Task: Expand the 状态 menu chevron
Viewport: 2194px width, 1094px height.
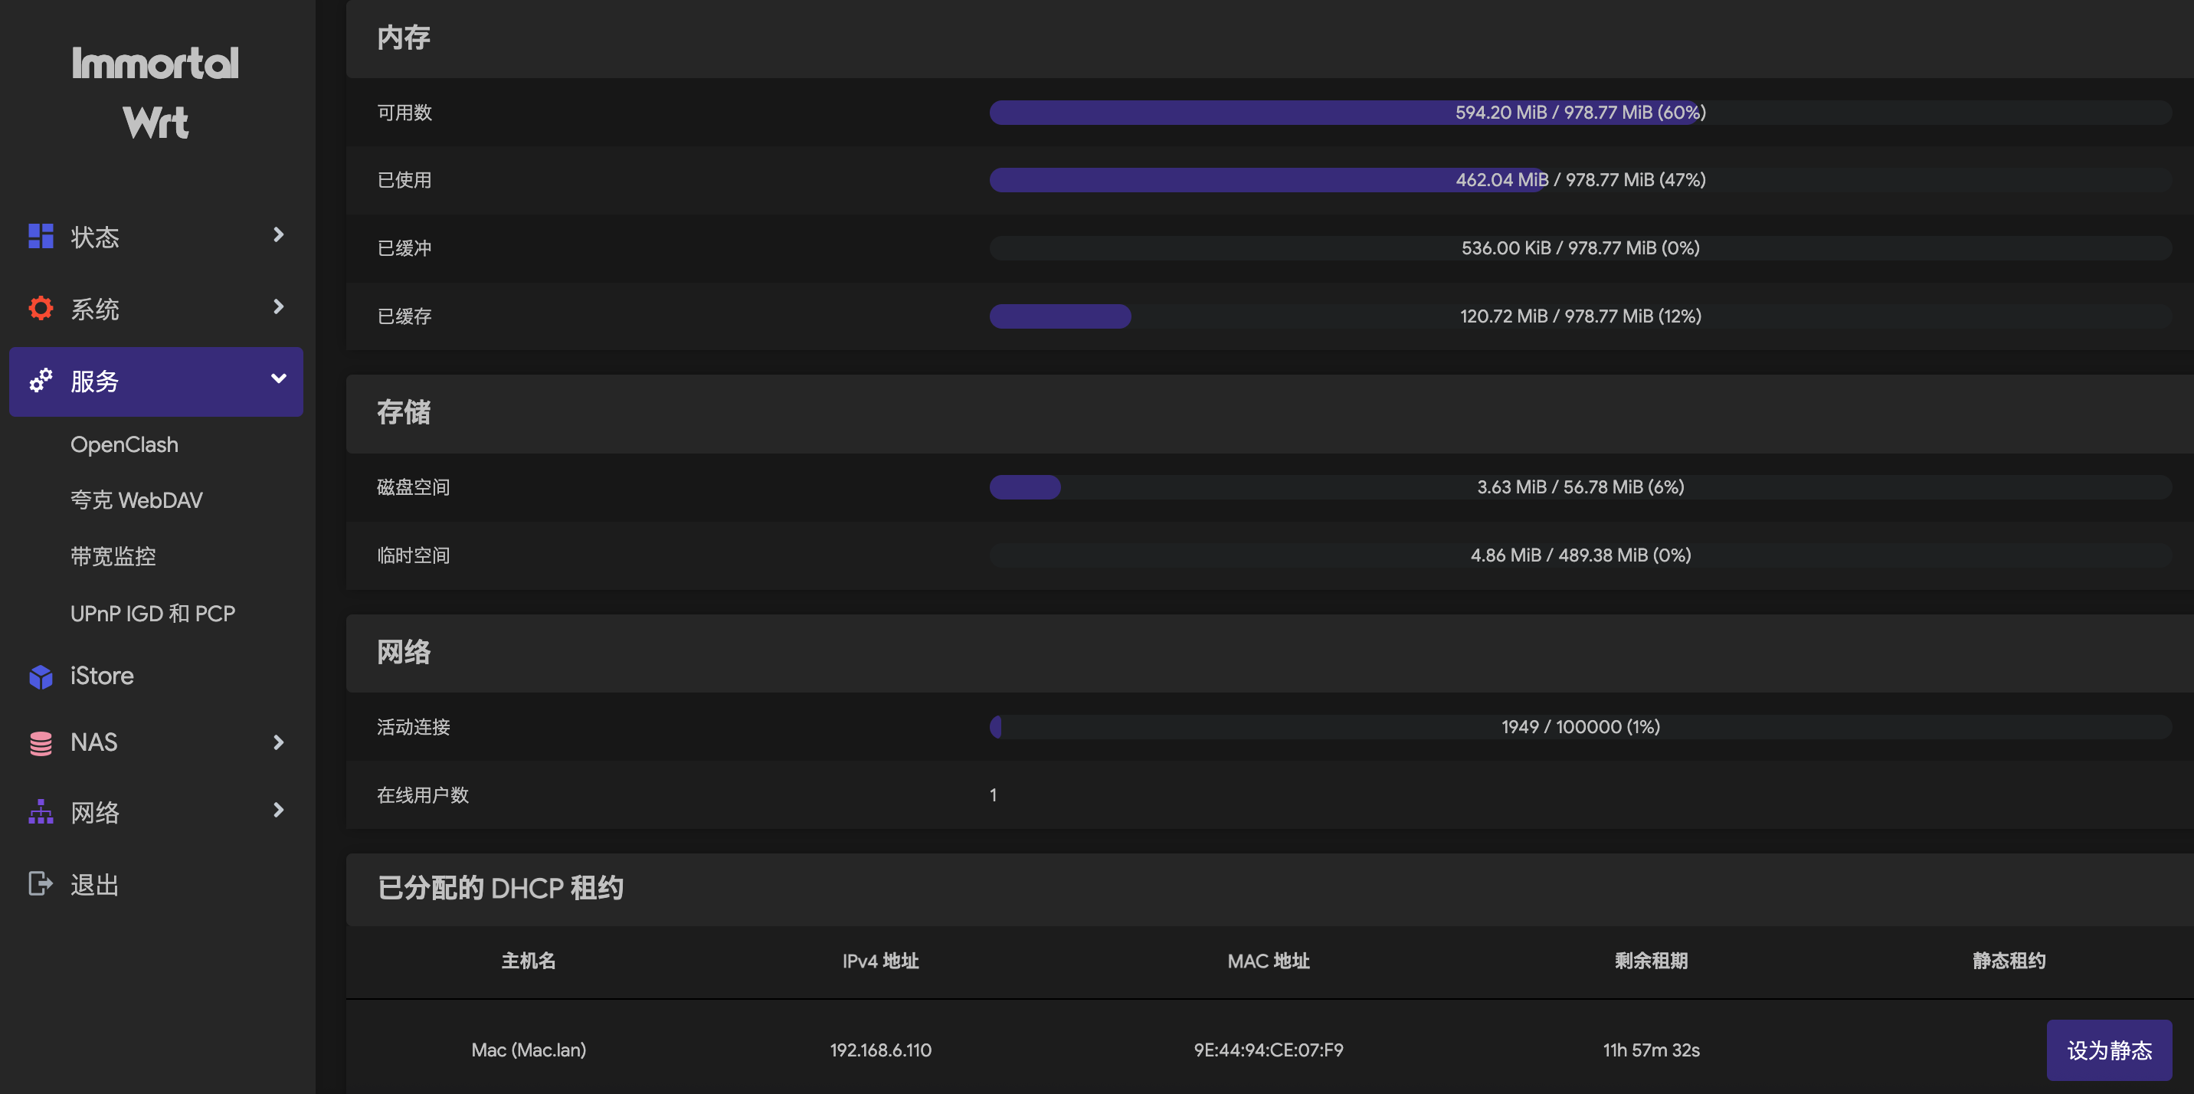Action: pos(279,234)
